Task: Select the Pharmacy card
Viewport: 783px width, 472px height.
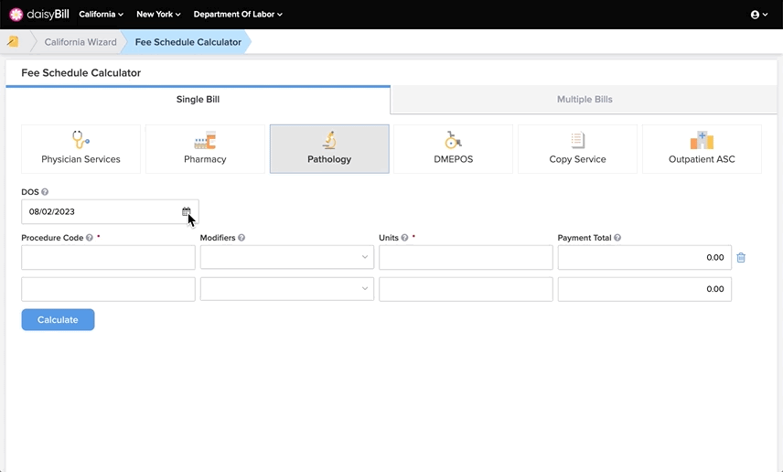Action: (x=205, y=149)
